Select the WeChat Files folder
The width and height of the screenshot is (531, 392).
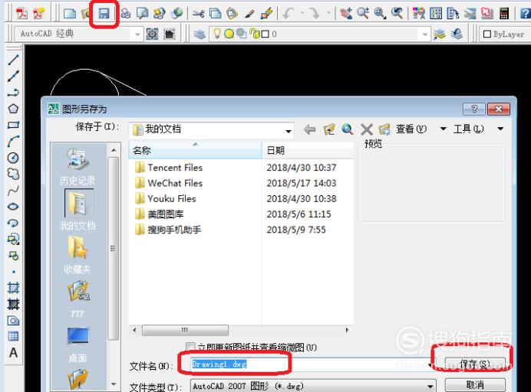168,183
